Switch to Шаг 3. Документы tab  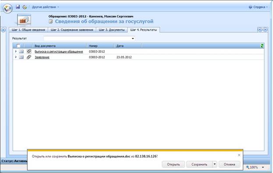[x=112, y=30]
